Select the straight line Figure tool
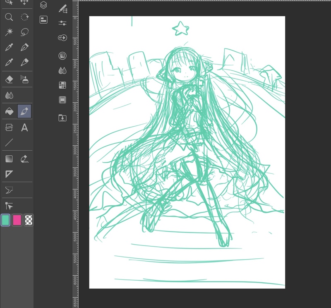This screenshot has height=308, width=331. click(9, 142)
